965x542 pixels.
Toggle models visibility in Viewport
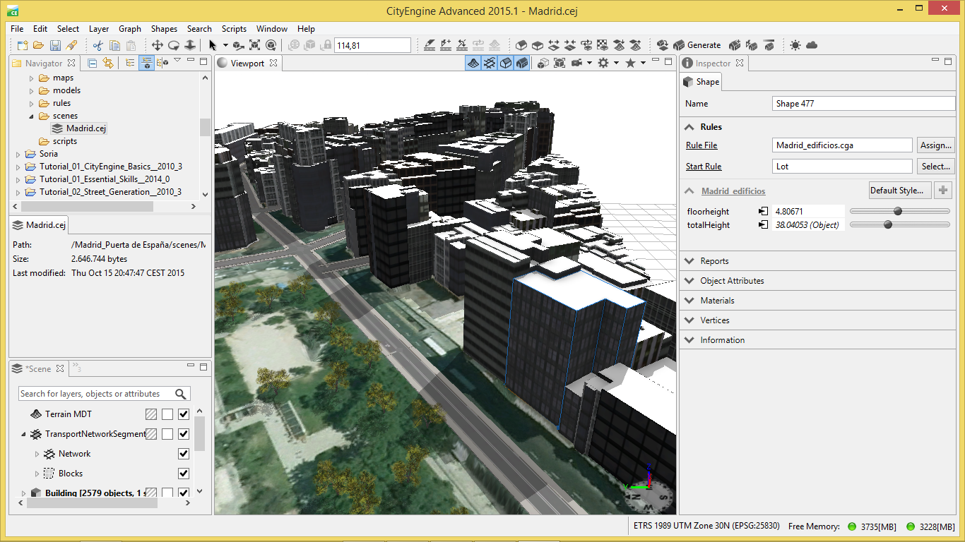pyautogui.click(x=521, y=63)
